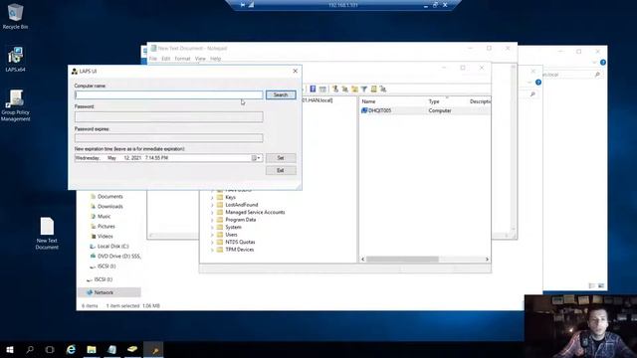This screenshot has width=637, height=358.
Task: Click the Password field in LAPS UI
Action: [168, 117]
